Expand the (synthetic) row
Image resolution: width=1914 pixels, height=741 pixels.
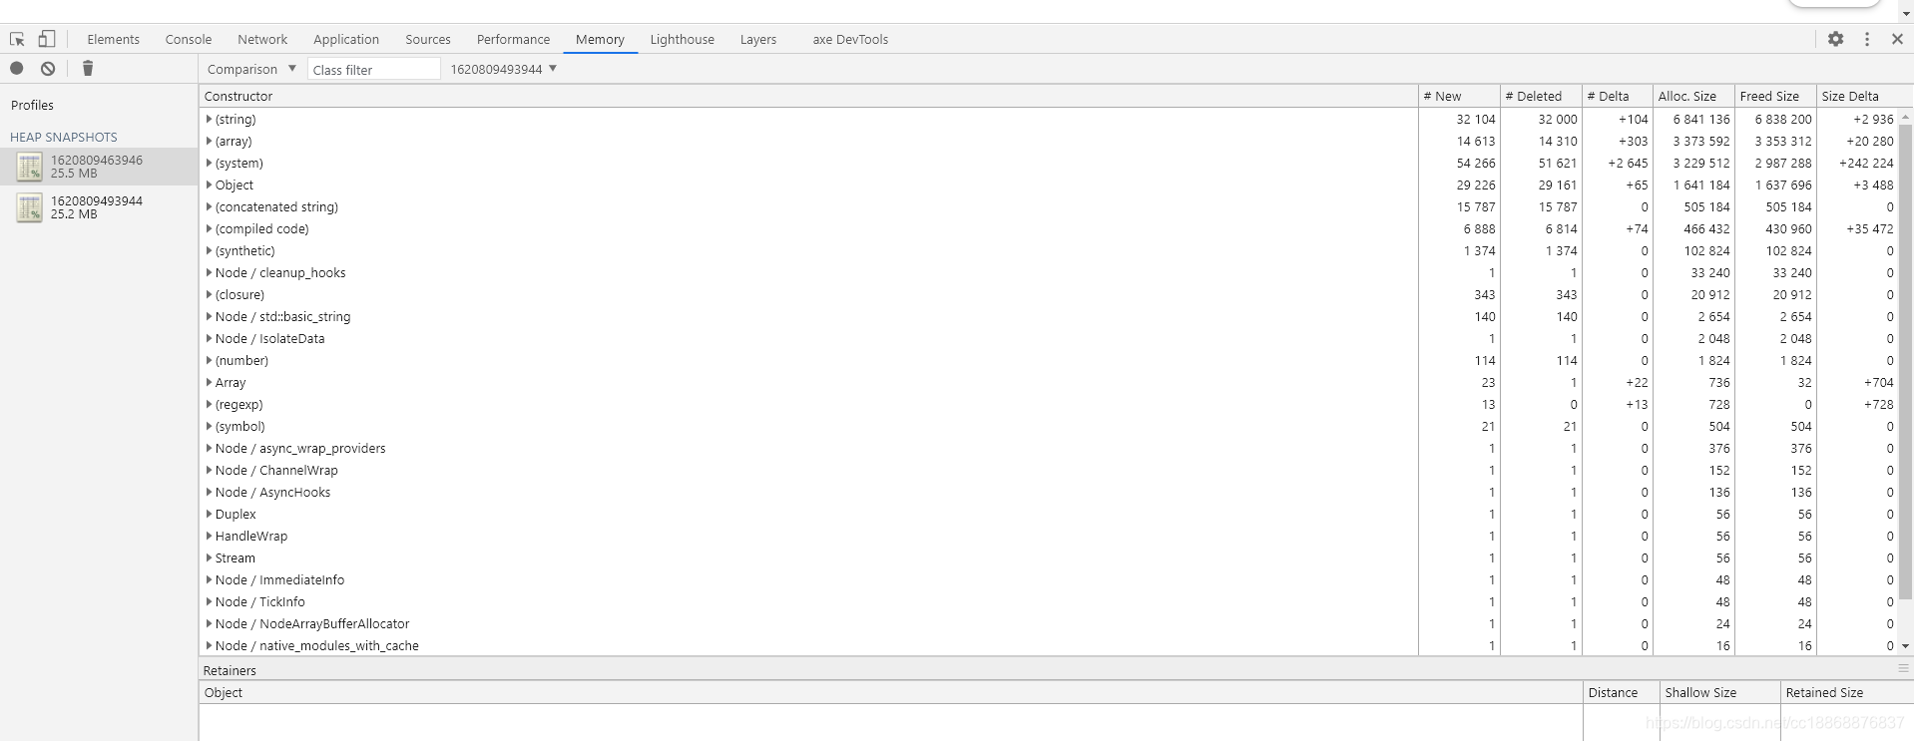point(209,250)
